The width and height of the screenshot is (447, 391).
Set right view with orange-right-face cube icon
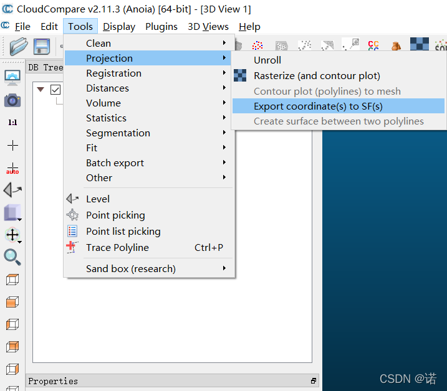(x=12, y=369)
